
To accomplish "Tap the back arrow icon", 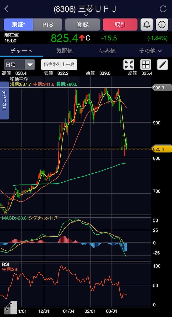I will pyautogui.click(x=6, y=9).
